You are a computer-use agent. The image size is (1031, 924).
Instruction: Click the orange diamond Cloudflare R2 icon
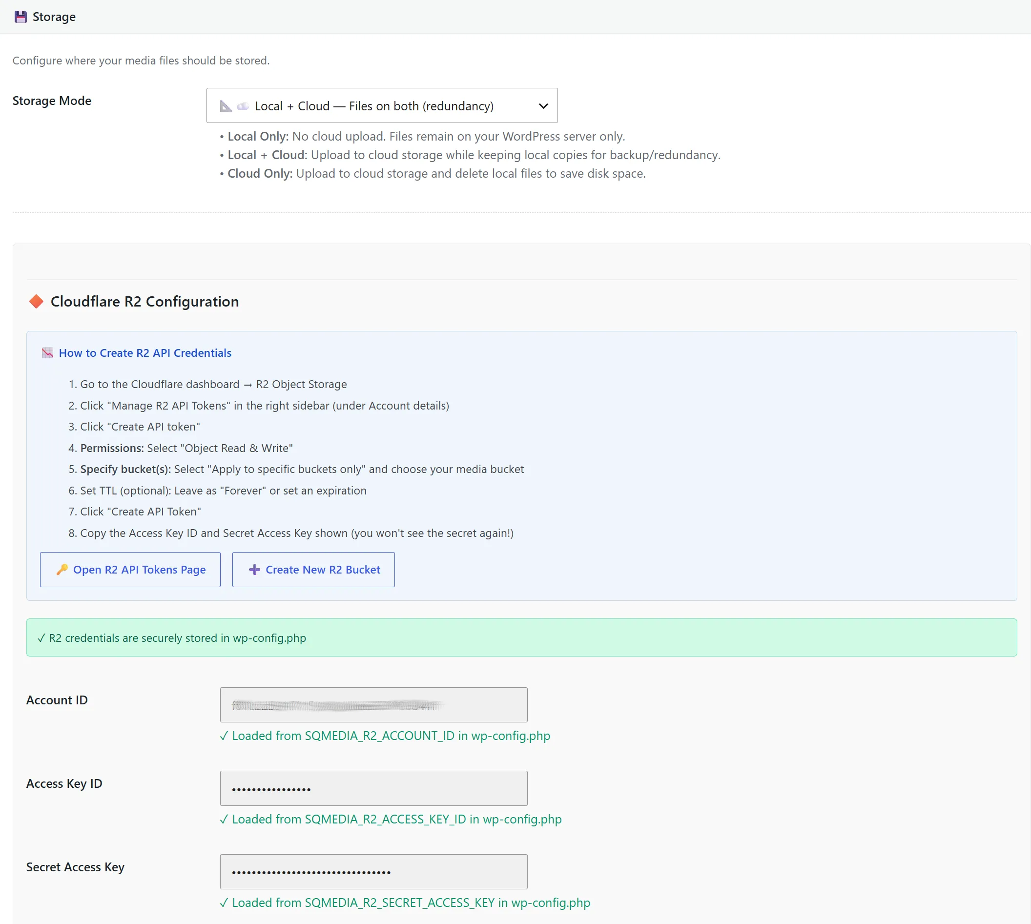point(36,302)
